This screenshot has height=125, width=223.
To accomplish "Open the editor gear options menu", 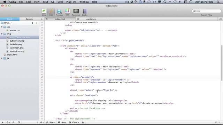I will tap(42, 122).
